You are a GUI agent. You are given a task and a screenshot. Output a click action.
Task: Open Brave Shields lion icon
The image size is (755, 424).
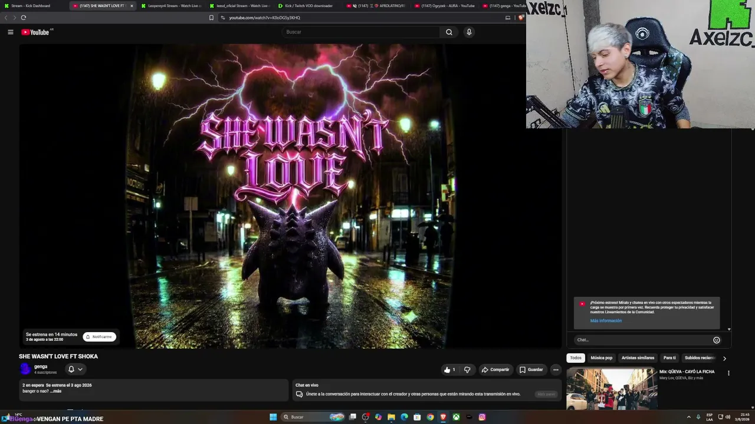point(521,18)
